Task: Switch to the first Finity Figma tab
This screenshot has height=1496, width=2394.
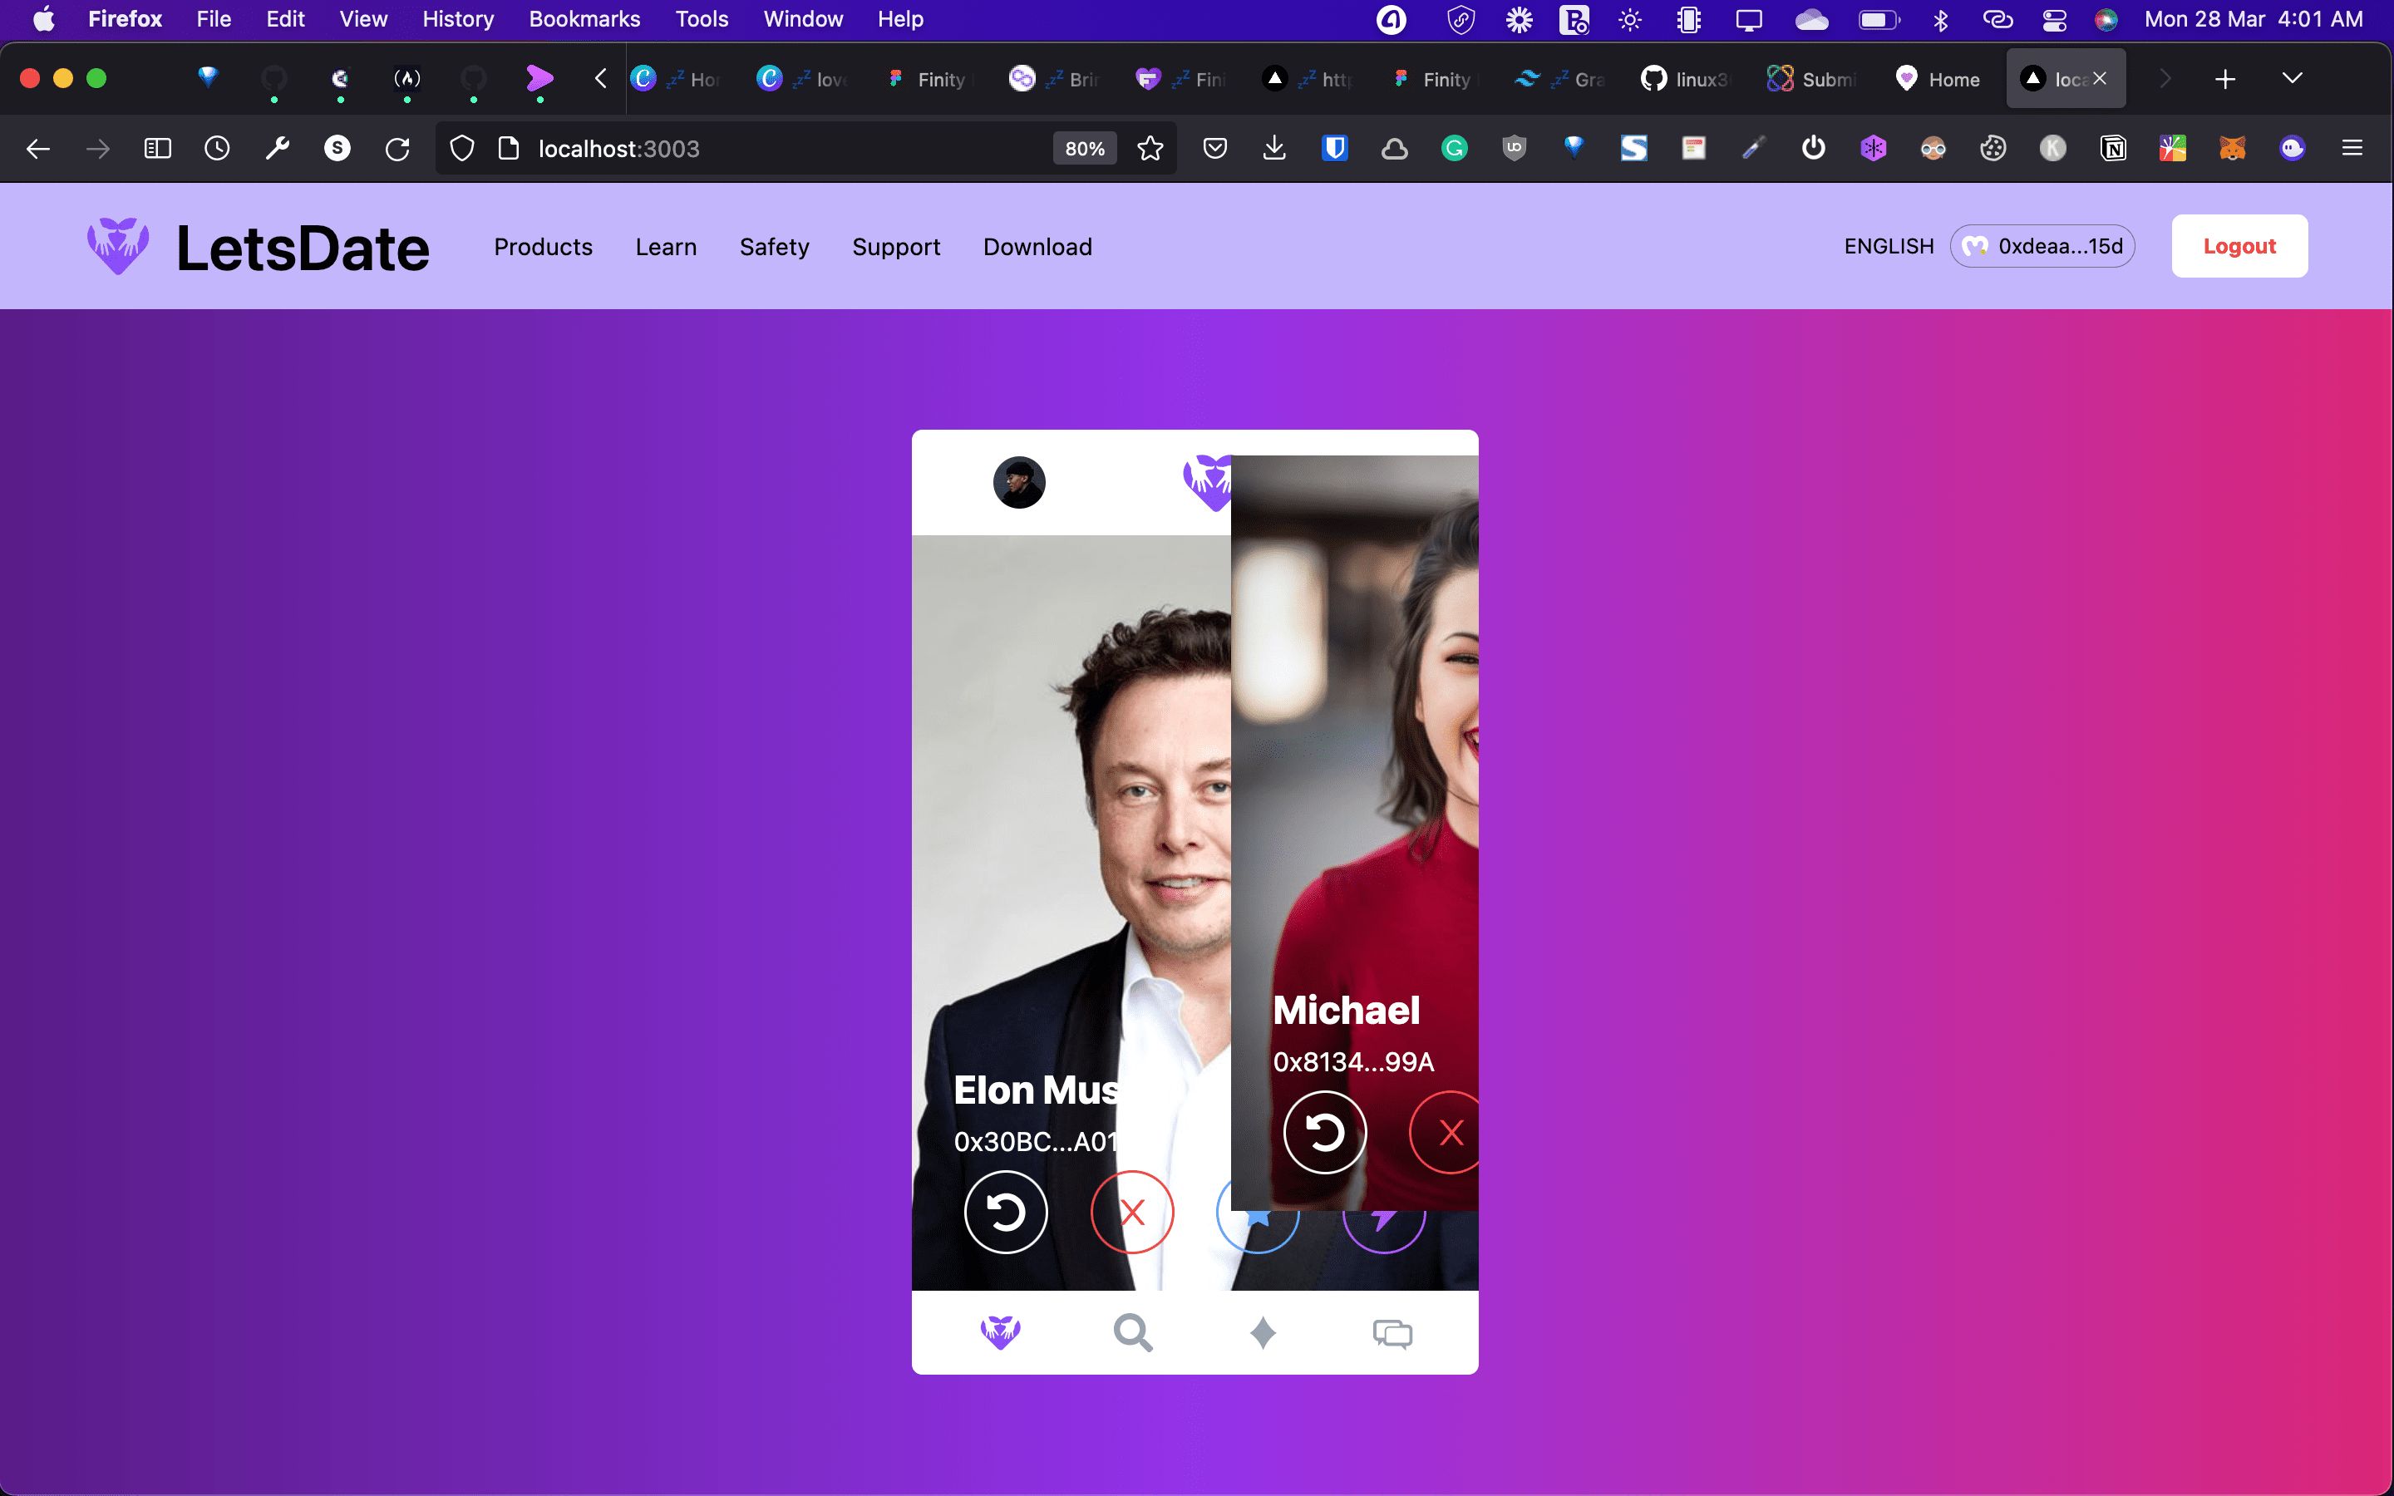Action: pos(928,79)
